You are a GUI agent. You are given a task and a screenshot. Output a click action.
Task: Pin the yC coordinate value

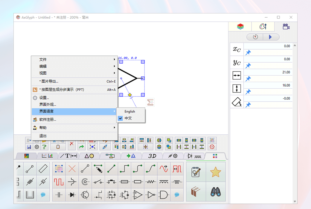tap(248, 65)
